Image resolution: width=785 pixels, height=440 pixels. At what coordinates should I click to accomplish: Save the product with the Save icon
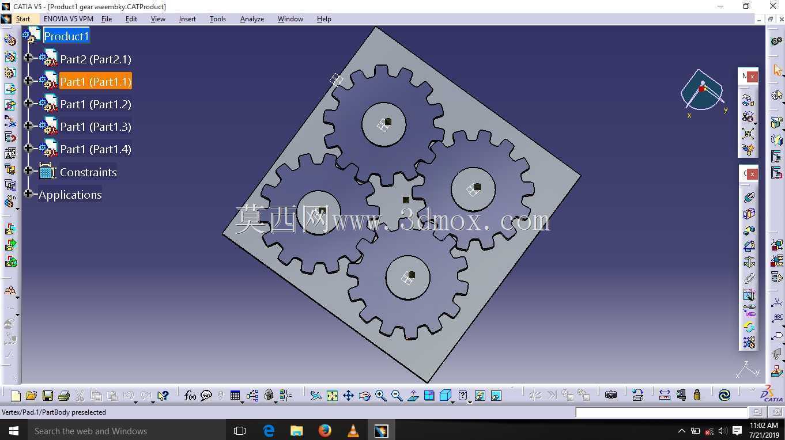click(47, 396)
